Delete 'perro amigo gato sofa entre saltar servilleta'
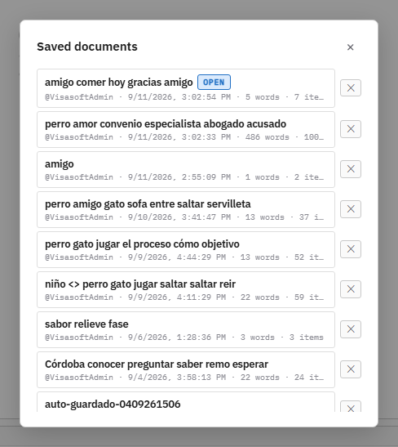Viewport: 398px width, 447px height. click(x=351, y=209)
